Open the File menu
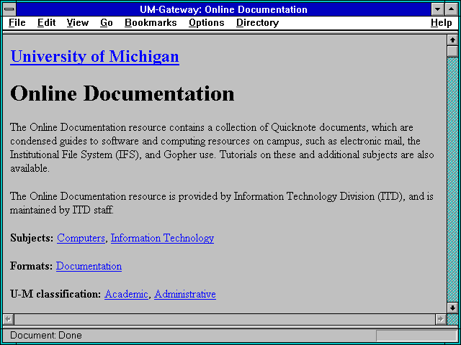Image resolution: width=461 pixels, height=345 pixels. tap(17, 23)
